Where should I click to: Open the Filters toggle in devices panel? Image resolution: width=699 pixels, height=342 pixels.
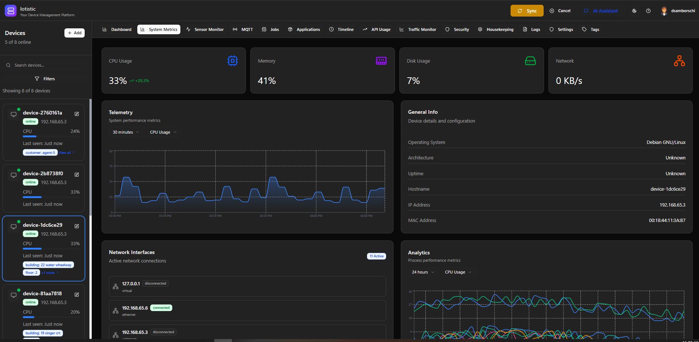[45, 79]
